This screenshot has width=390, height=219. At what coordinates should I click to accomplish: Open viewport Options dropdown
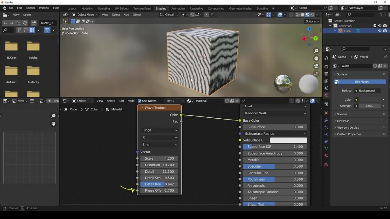pos(312,21)
